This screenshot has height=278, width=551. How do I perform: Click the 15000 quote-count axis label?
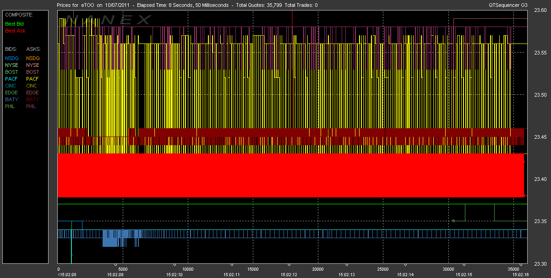[x=253, y=269]
